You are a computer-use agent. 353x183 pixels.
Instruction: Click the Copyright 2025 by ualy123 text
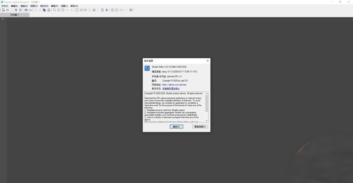point(175,80)
